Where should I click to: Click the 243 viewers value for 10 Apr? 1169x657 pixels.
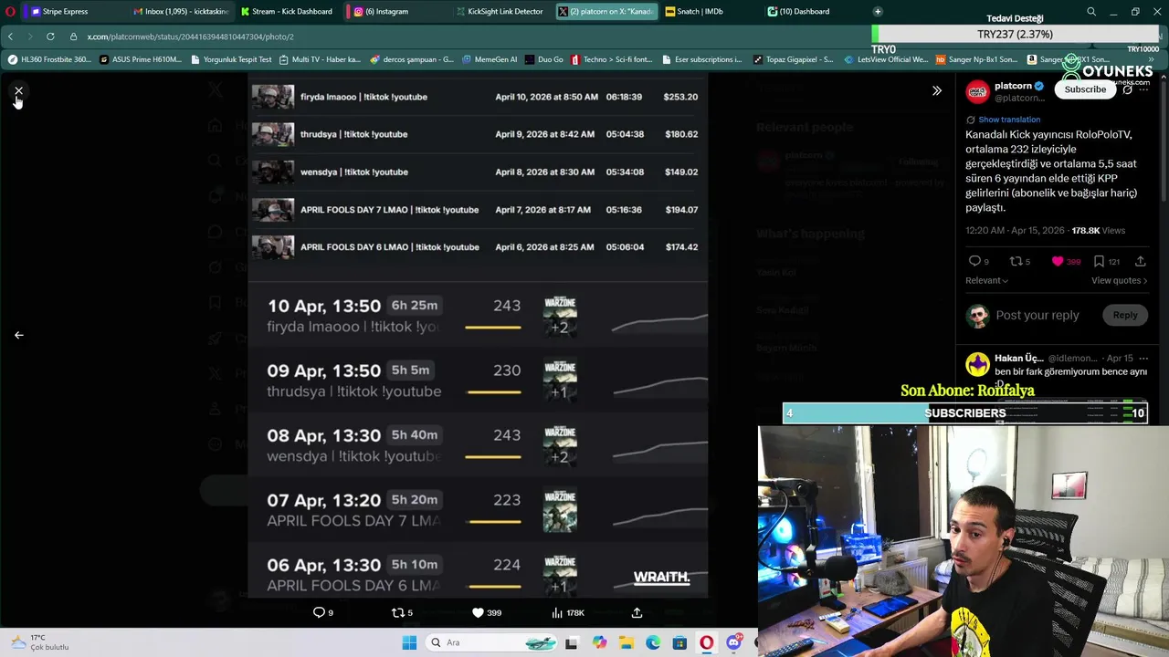coord(507,306)
